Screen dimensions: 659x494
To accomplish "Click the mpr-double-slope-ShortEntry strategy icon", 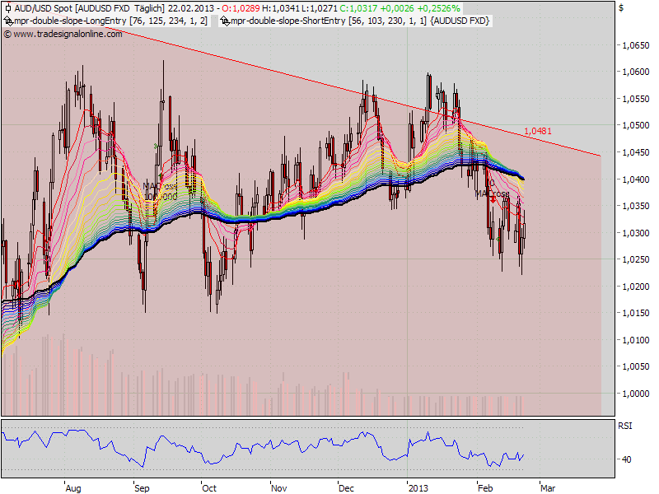I will click(x=226, y=20).
